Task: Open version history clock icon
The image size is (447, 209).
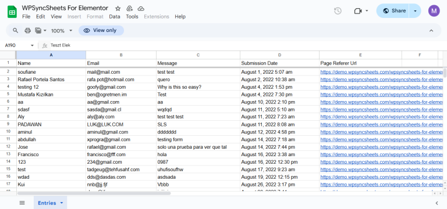Action: 338,11
